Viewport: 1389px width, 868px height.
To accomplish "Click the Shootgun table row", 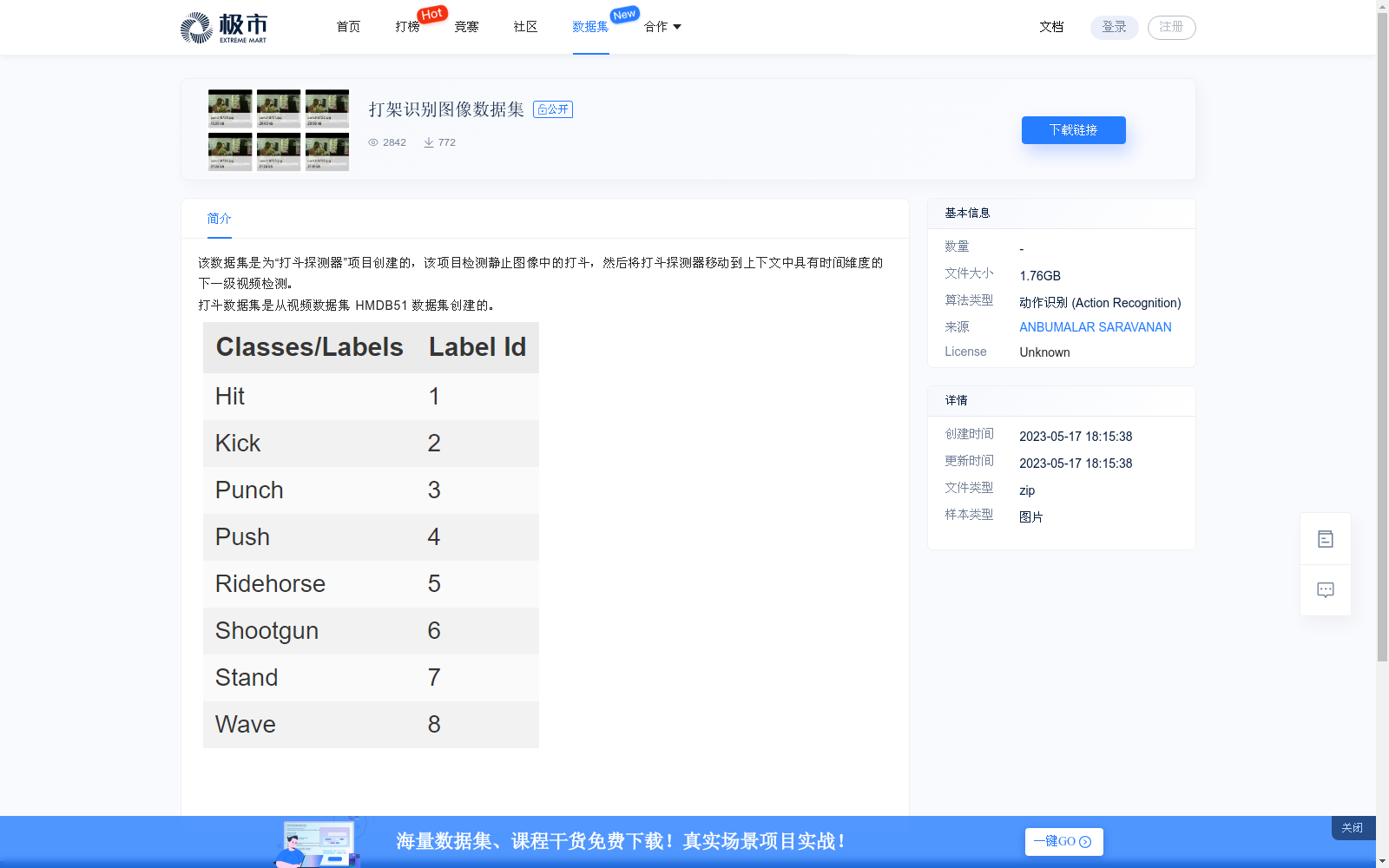I will pos(371,631).
